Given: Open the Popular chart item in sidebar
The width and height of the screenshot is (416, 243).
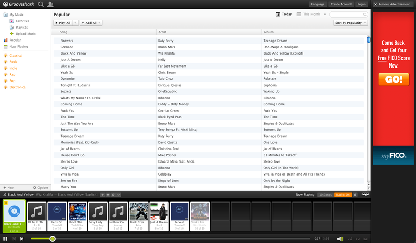Looking at the screenshot, I should (x=12, y=40).
